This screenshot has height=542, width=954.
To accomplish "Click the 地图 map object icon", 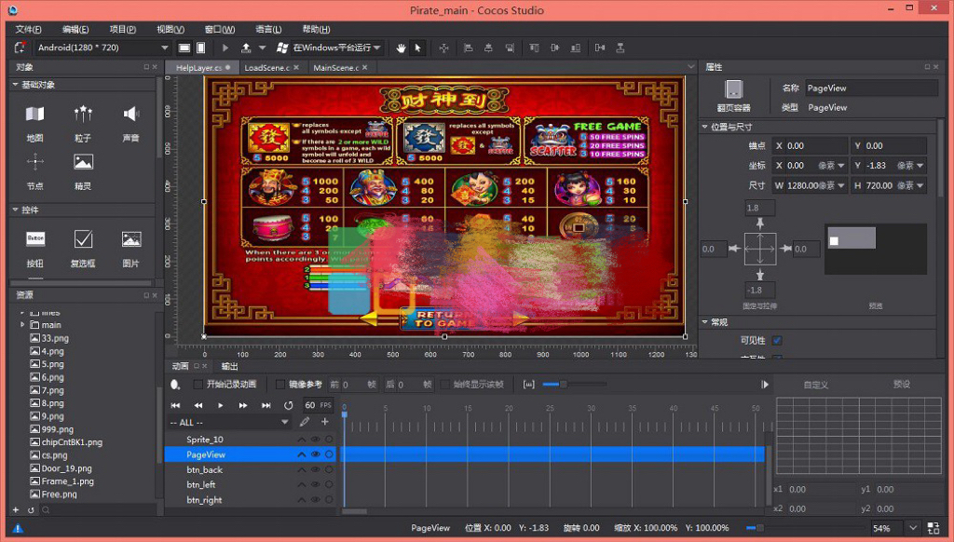I will click(35, 115).
